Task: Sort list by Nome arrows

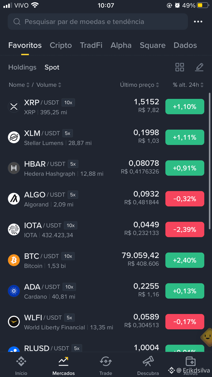Action: pos(28,85)
